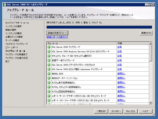Open 適用なし link for カスタム セキュリティ拡張機能なし
The width and height of the screenshot is (158, 119).
point(121,87)
